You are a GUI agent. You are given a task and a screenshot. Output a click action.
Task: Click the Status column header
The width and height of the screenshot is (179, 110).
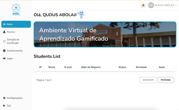point(122,67)
